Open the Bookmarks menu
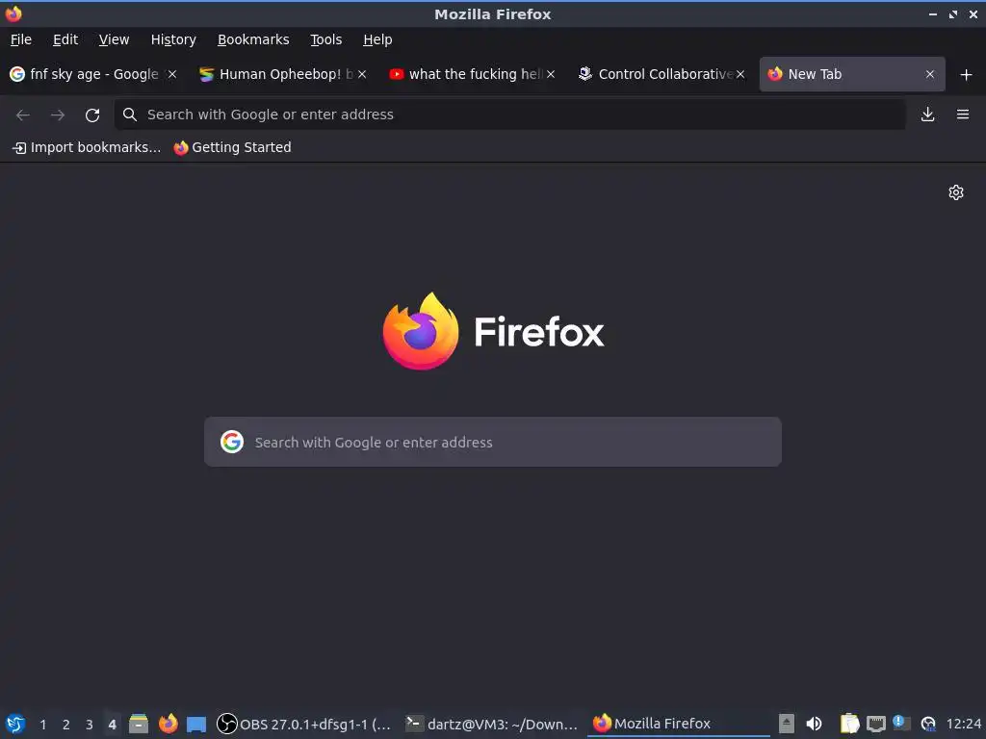This screenshot has width=986, height=739. (253, 39)
